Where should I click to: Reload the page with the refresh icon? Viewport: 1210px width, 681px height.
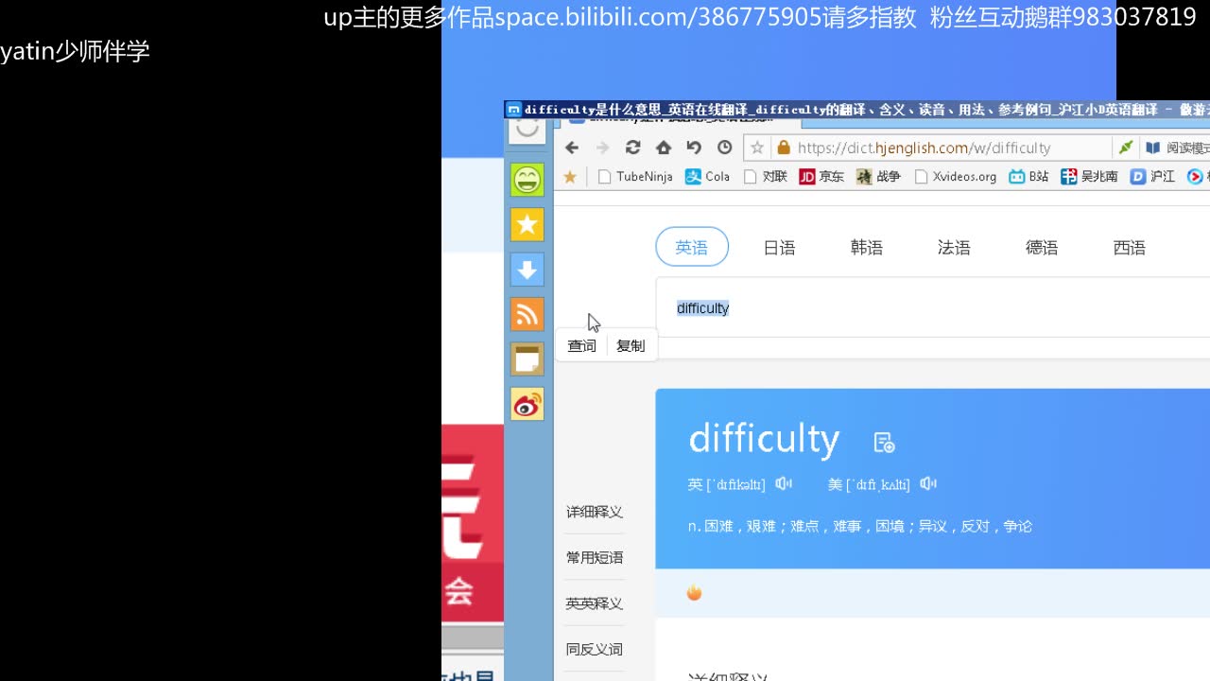(633, 148)
